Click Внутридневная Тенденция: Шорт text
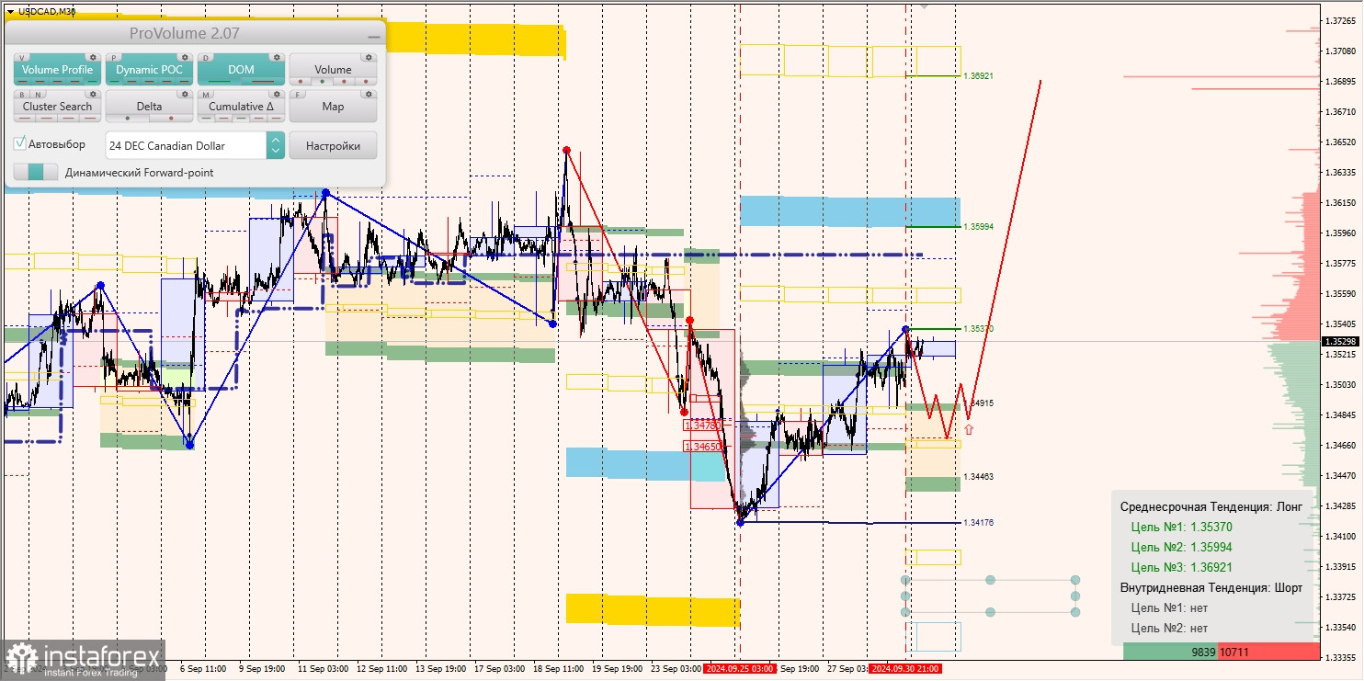 (x=1211, y=587)
